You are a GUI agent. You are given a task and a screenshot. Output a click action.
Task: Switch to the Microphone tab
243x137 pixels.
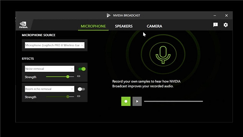point(93,26)
